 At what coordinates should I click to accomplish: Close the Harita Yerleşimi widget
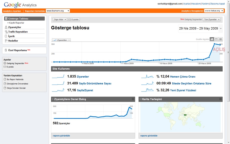point(220,99)
